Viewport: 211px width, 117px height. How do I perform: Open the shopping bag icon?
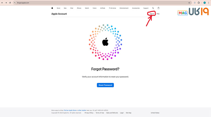tap(159, 8)
